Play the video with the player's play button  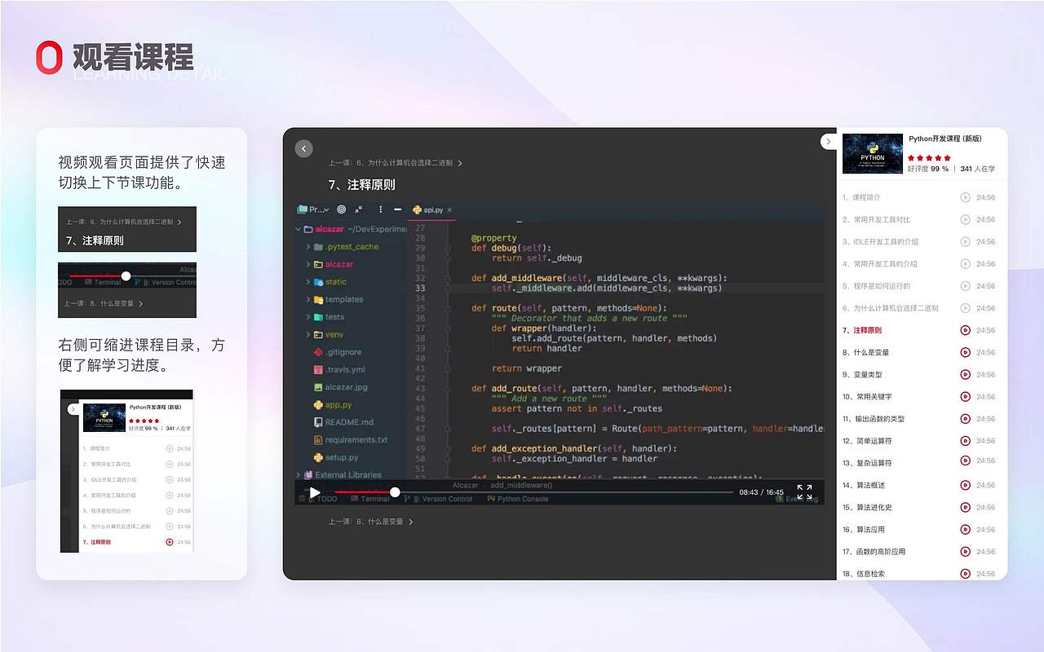point(315,492)
